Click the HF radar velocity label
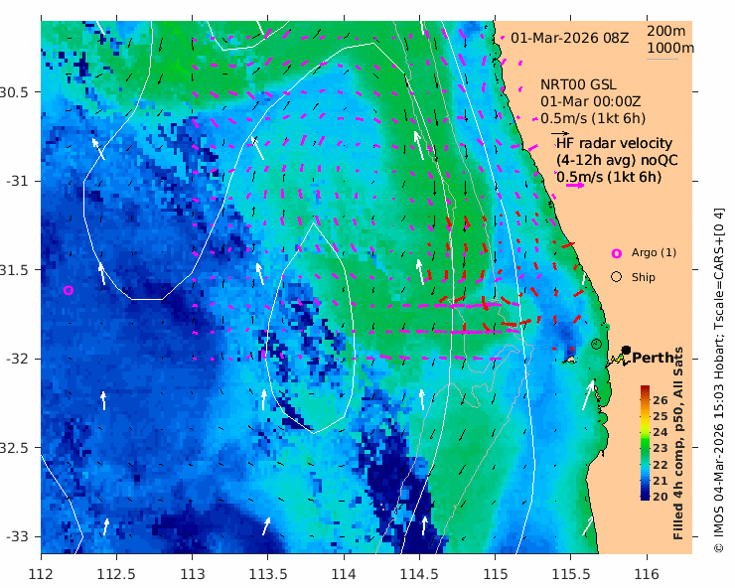The height and width of the screenshot is (588, 735). tap(614, 143)
